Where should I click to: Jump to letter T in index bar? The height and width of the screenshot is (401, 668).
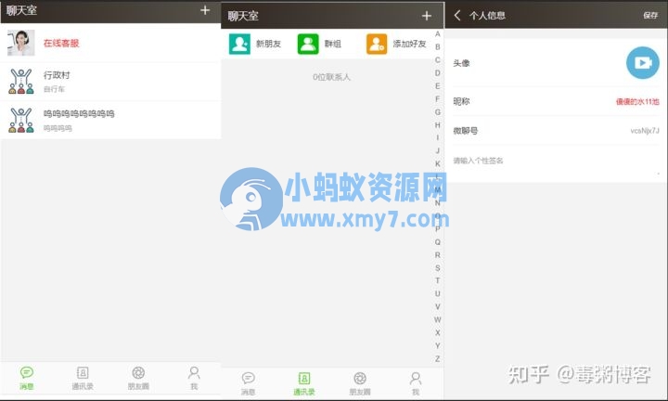coord(438,281)
